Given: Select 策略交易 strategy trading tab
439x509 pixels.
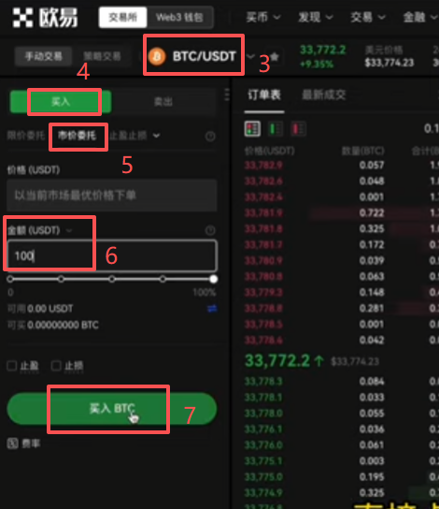Looking at the screenshot, I should point(102,56).
